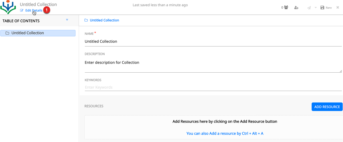This screenshot has height=142, width=343.
Task: Click the description textarea resize handle
Action: (341, 71)
